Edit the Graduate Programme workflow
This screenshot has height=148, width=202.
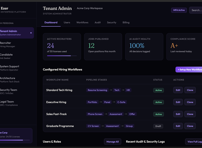click(178, 126)
